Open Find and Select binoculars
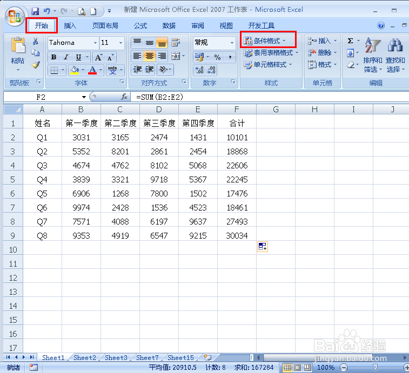This screenshot has width=409, height=373. tap(395, 55)
